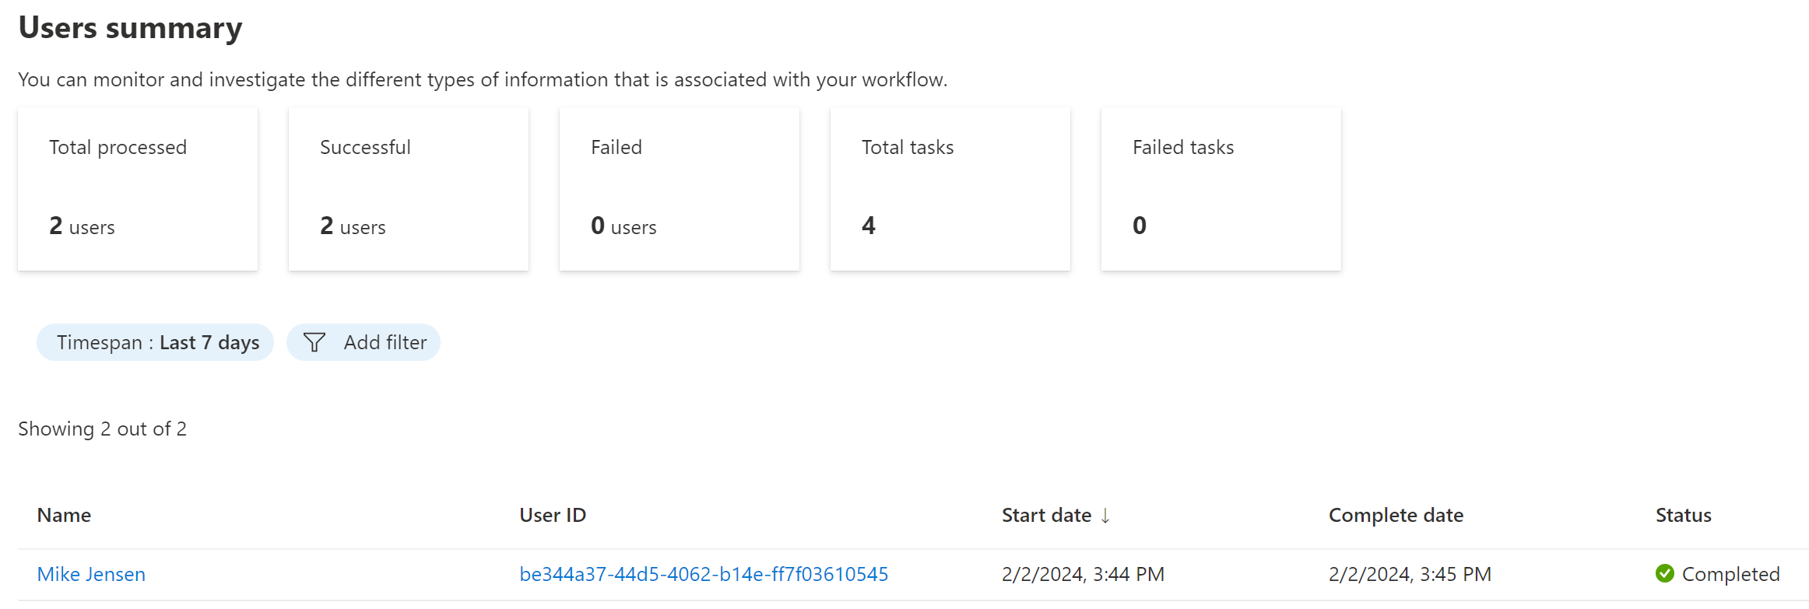Sort by the User ID column header

pos(553,515)
